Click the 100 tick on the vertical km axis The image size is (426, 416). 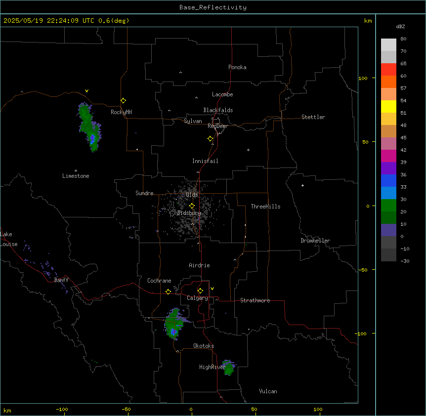click(363, 78)
